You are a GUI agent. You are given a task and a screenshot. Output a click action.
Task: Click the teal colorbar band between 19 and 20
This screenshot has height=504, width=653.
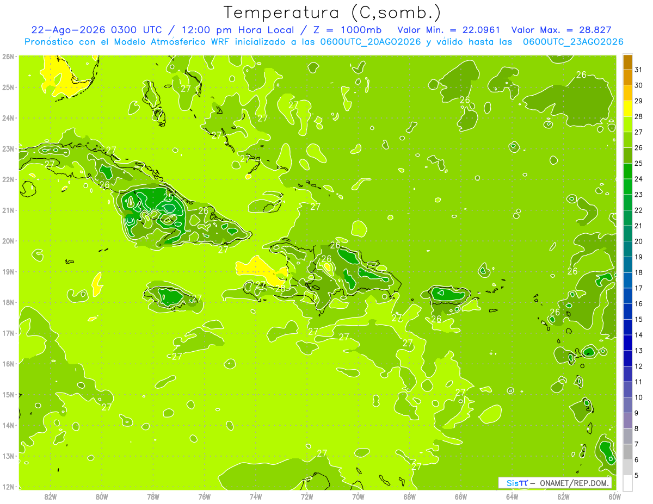[627, 249]
